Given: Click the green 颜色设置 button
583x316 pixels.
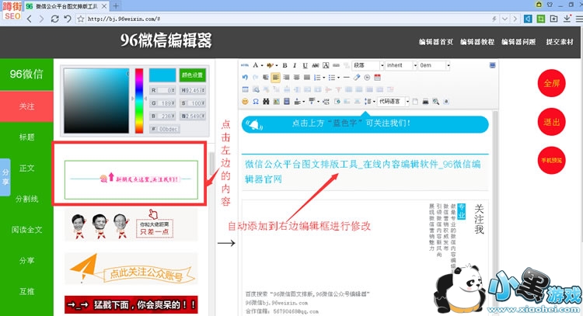Looking at the screenshot, I should coord(192,75).
